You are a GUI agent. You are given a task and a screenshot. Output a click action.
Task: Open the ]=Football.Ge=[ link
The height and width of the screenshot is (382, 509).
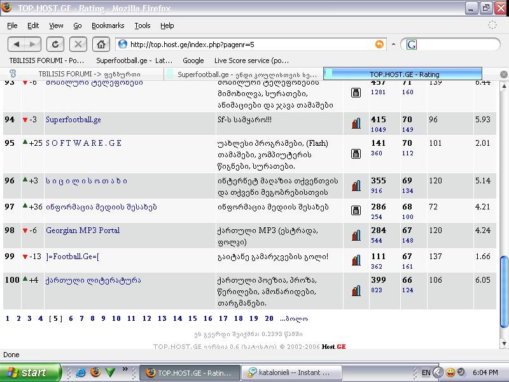click(73, 257)
